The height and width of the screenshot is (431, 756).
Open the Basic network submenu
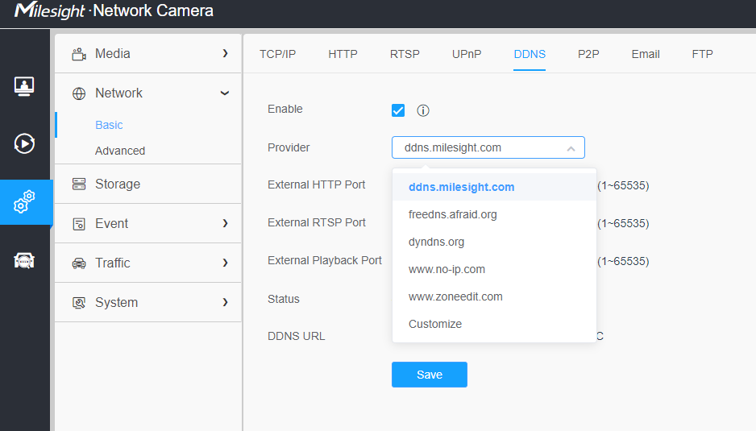(x=109, y=125)
